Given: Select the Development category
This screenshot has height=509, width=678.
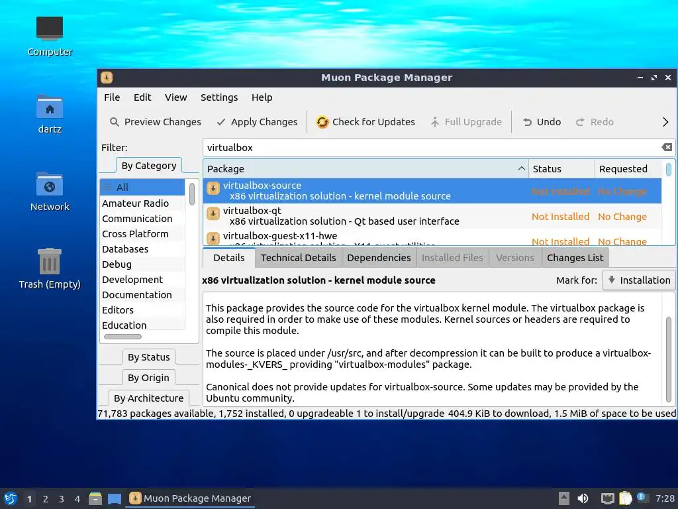Looking at the screenshot, I should (x=143, y=279).
